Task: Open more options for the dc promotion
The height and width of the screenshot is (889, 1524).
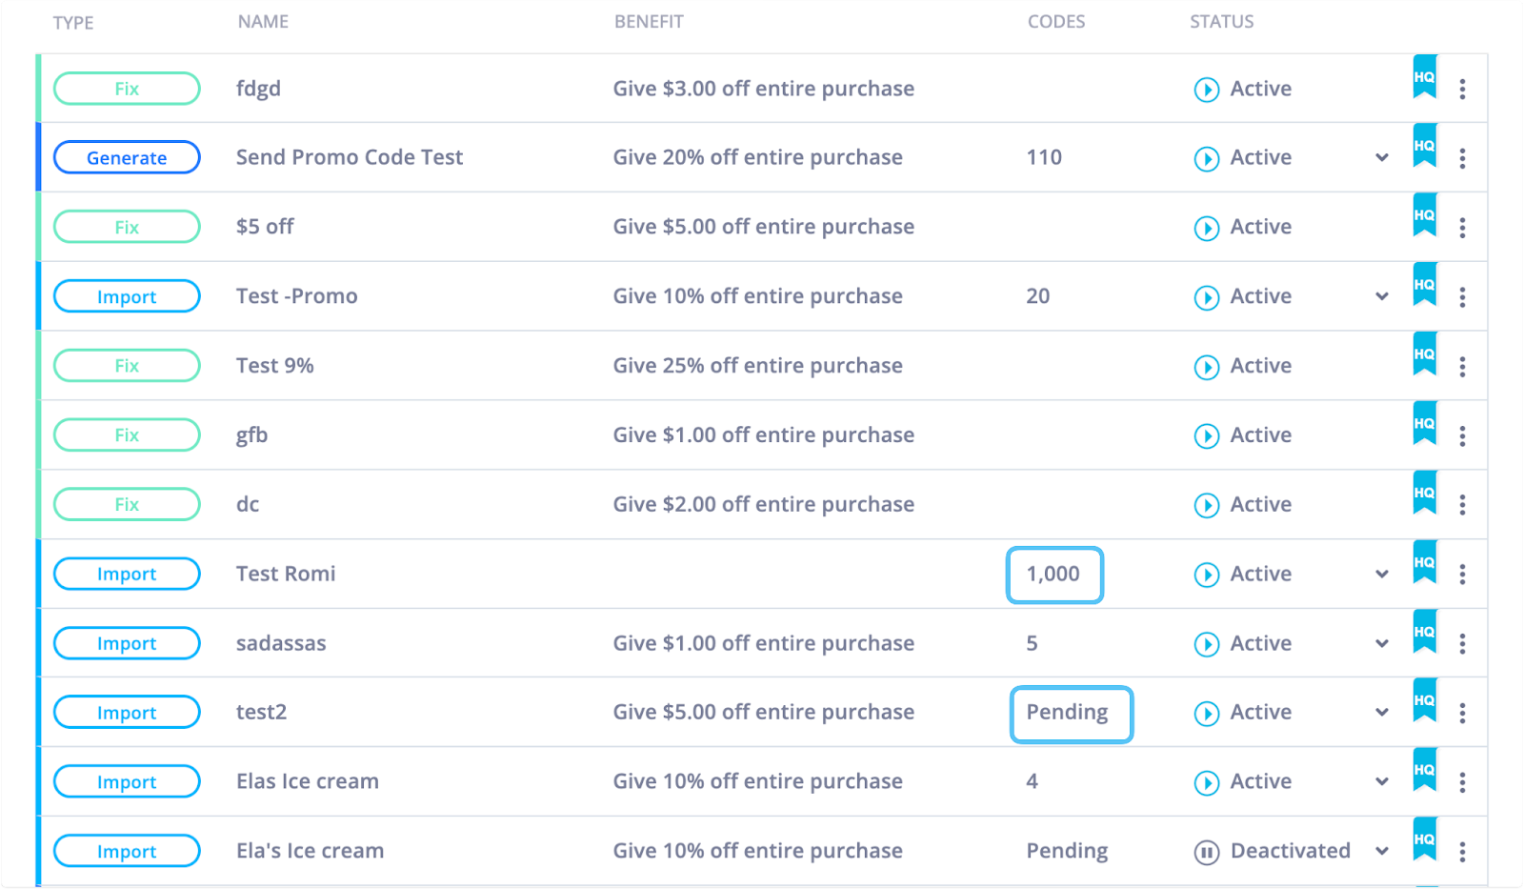Action: 1462,505
